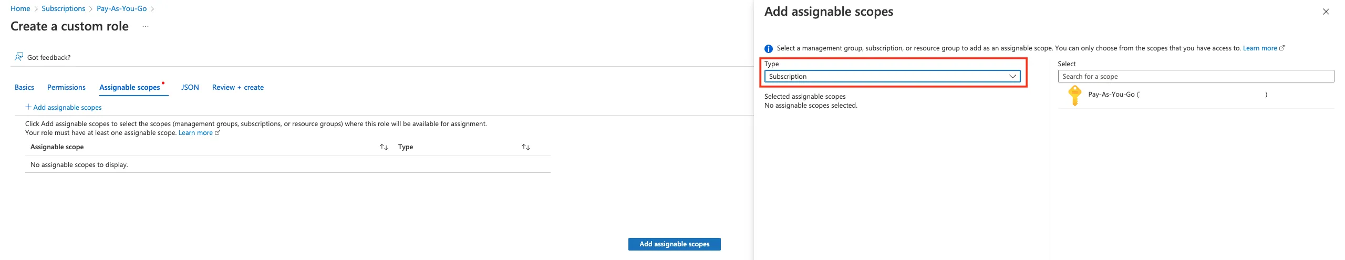Go to the Review + create tab
1345x260 pixels.
tap(237, 87)
